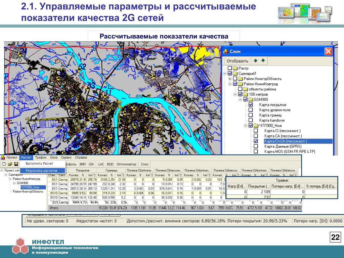344x258 pixels.
Task: Click the Save floppy disk icon
Action: (x=16, y=164)
